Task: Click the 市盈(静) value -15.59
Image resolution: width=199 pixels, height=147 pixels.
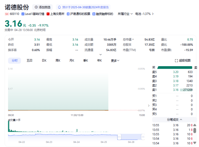Action: coord(189,50)
